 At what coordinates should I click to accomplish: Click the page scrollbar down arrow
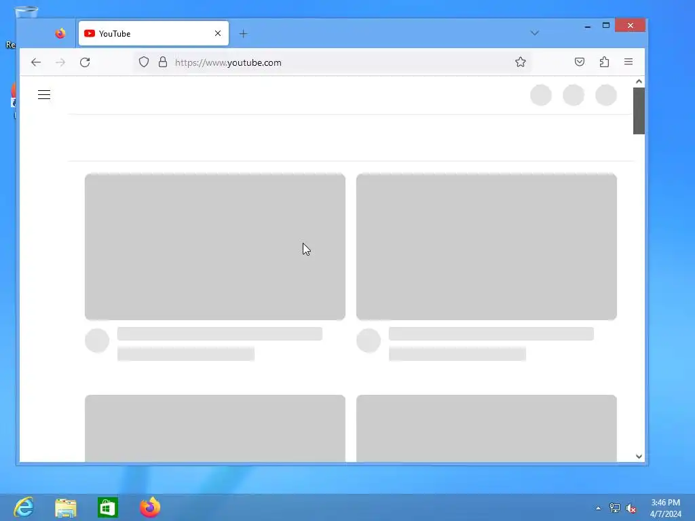pos(639,457)
